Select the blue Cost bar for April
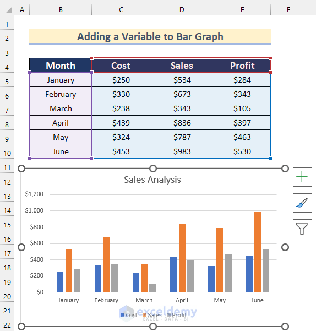316x331 pixels. point(173,274)
